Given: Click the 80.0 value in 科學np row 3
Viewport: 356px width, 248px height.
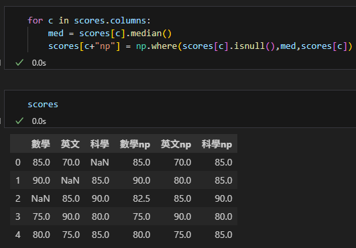Looking at the screenshot, I should [x=223, y=216].
